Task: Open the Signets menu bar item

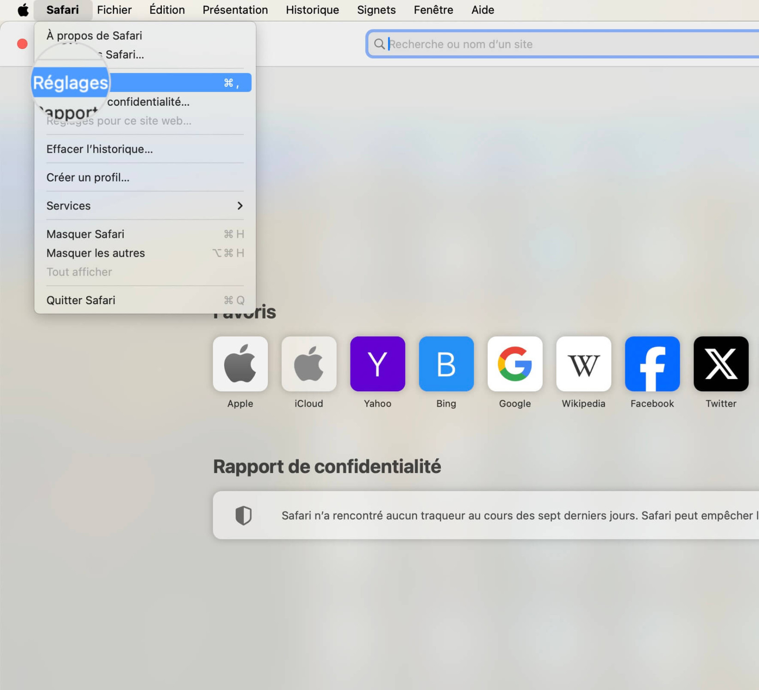Action: pos(376,10)
